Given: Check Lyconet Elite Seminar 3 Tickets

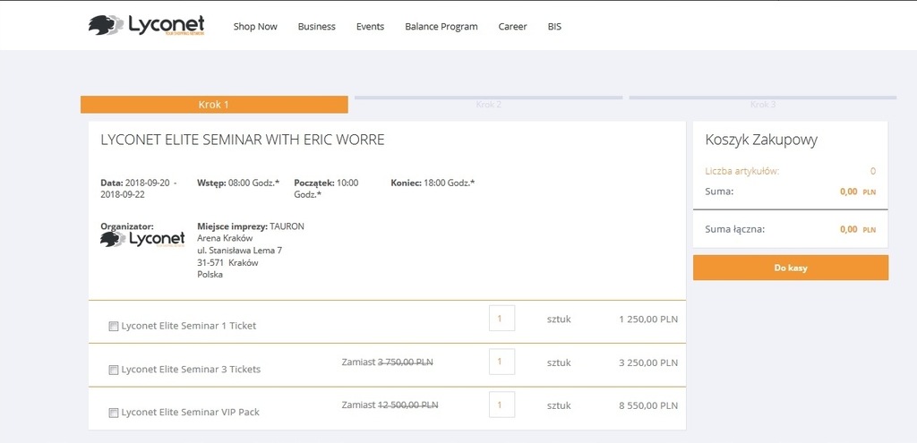Looking at the screenshot, I should tap(114, 370).
